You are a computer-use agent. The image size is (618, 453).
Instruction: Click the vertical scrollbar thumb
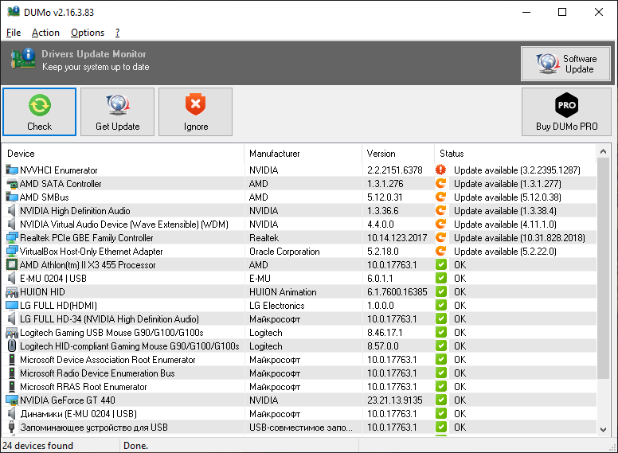pyautogui.click(x=603, y=268)
